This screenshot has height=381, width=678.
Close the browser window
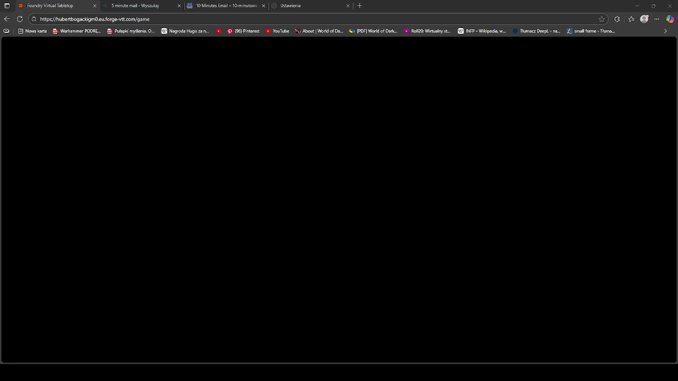point(670,6)
